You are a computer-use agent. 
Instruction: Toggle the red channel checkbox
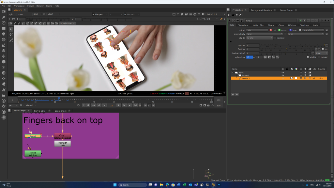(x=270, y=30)
